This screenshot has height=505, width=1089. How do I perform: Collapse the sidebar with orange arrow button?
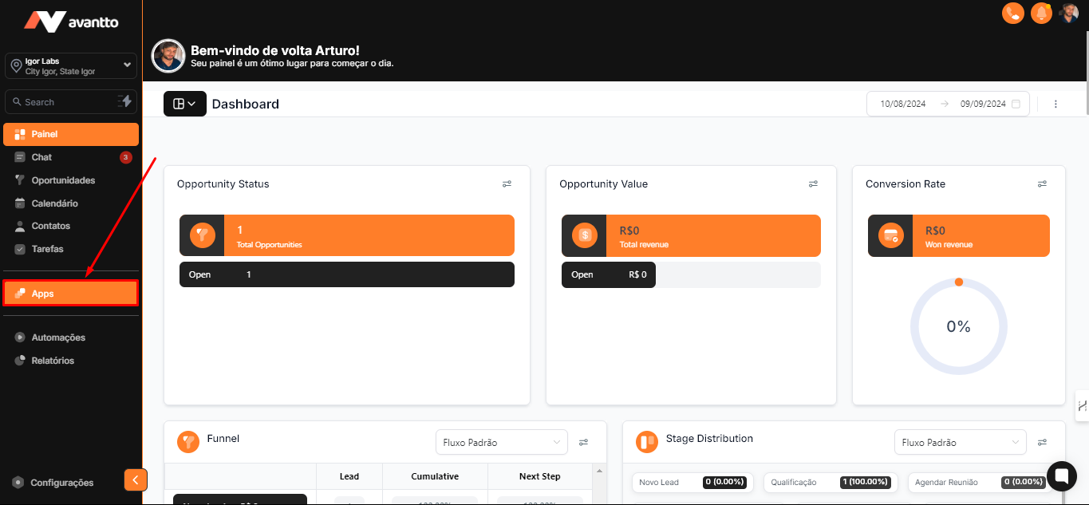136,479
